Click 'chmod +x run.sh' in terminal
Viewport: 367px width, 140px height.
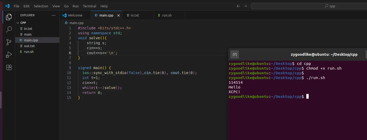point(324,68)
